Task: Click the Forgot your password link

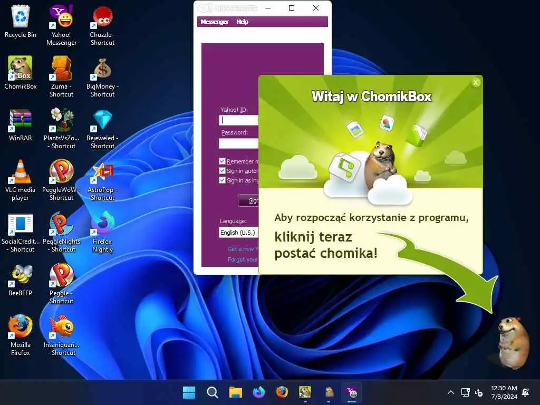Action: pyautogui.click(x=243, y=259)
